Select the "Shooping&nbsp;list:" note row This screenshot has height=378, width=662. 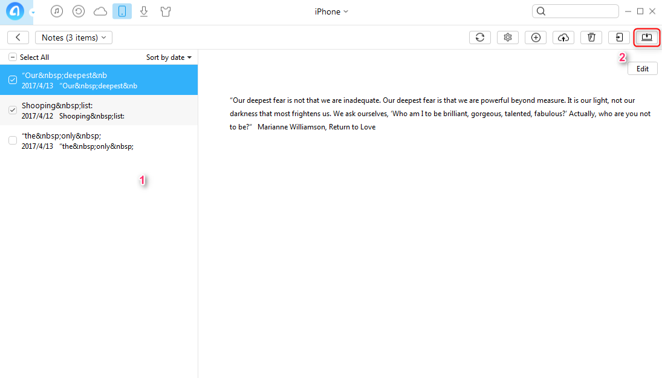point(99,110)
